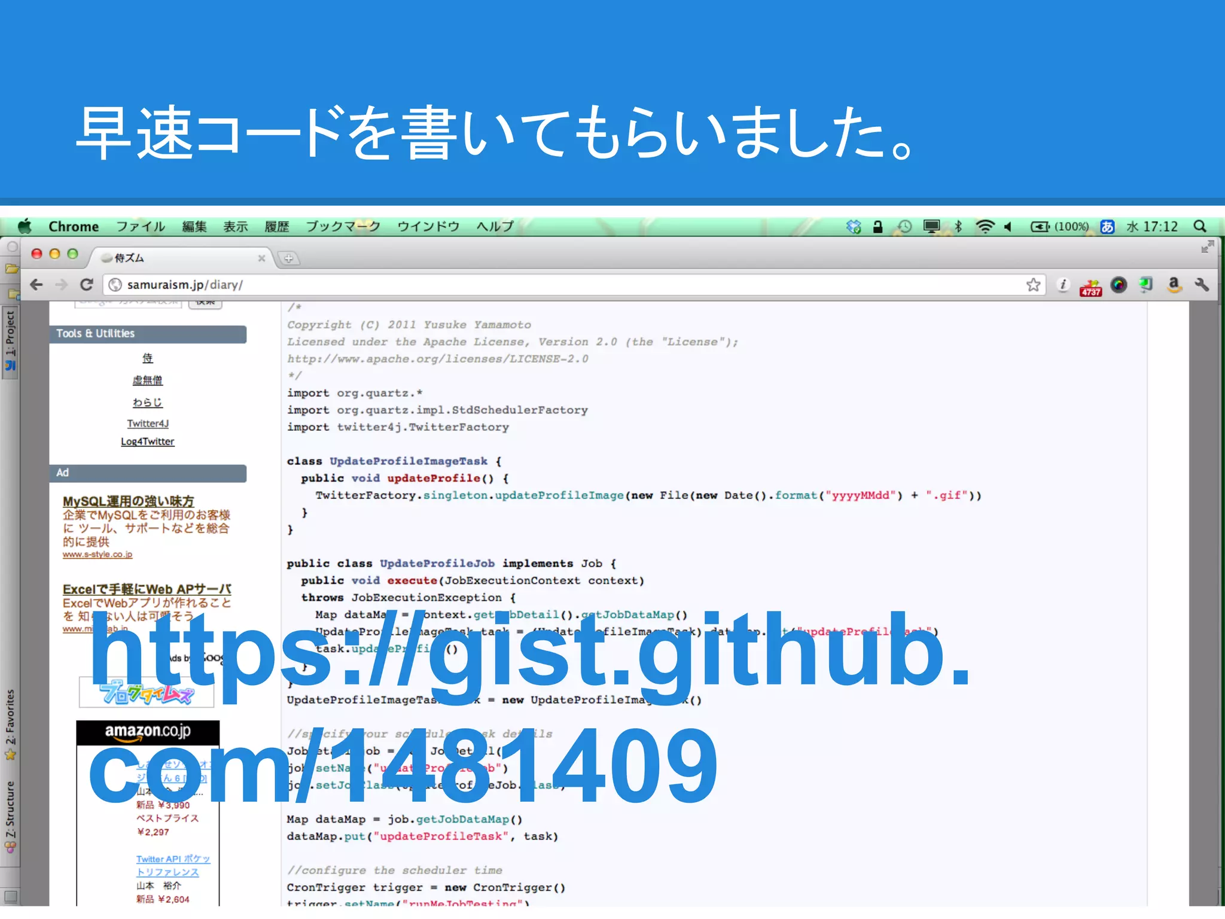Click the volume speaker icon
Viewport: 1225px width, 919px height.
click(x=1008, y=226)
